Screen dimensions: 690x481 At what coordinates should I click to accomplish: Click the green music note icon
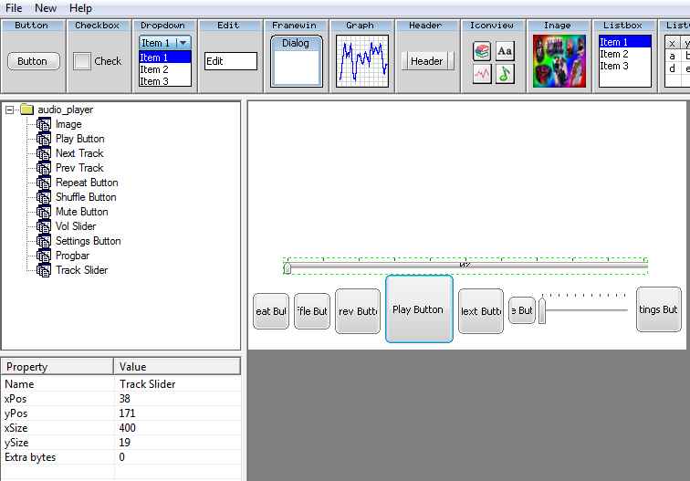(505, 75)
